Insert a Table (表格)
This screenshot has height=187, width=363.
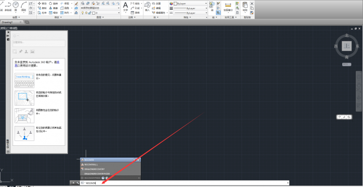click(x=135, y=13)
